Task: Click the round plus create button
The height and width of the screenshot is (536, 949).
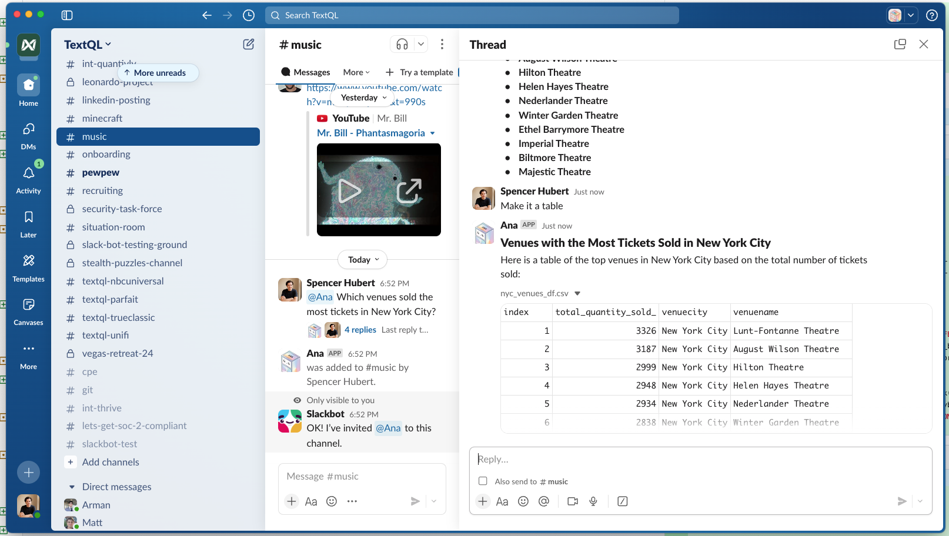Action: tap(28, 472)
